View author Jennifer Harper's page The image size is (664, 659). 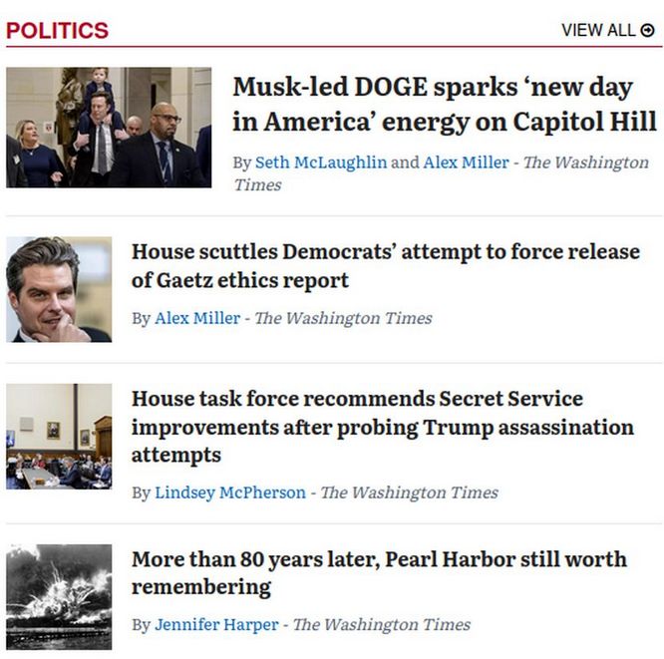click(x=216, y=625)
